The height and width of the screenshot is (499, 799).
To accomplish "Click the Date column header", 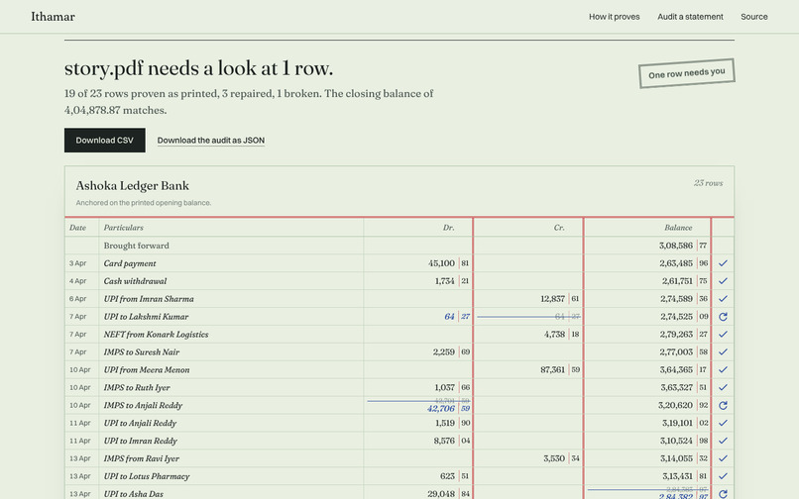I will [x=77, y=228].
